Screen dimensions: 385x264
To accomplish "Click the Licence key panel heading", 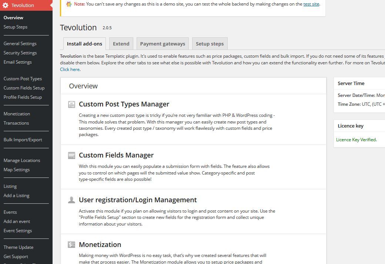I will pyautogui.click(x=350, y=126).
